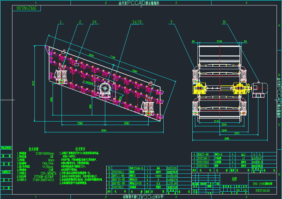
Task: Click part callout number 2
Action: coord(80,22)
